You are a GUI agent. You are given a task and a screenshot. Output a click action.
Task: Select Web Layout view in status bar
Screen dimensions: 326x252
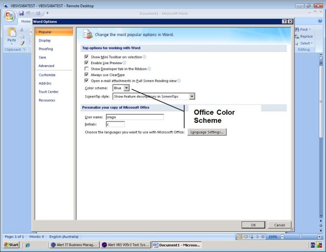coord(251,236)
